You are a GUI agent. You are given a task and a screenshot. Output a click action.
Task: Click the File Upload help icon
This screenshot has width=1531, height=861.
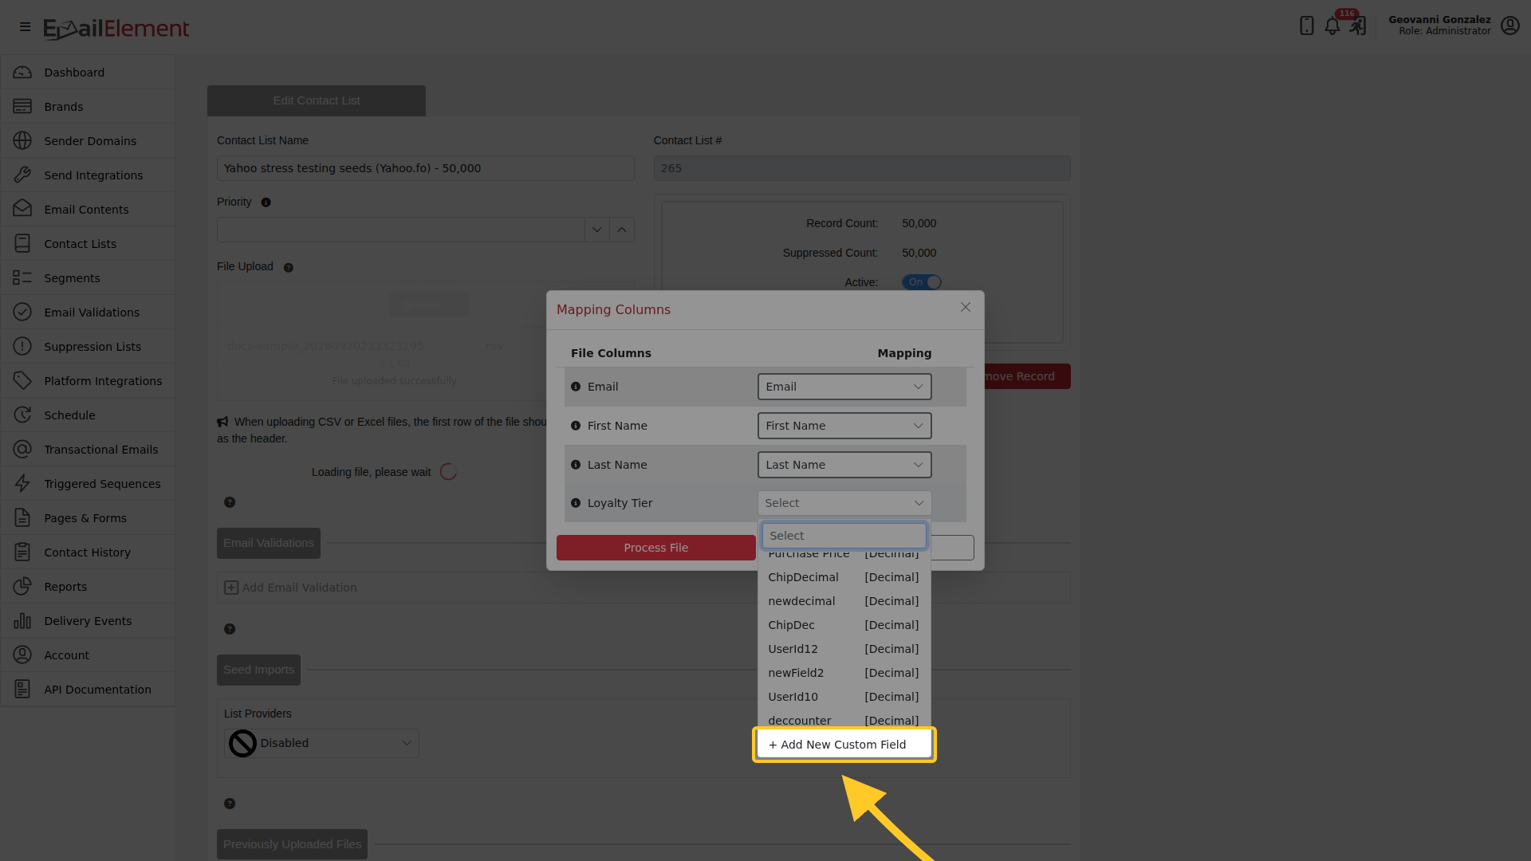click(x=289, y=268)
